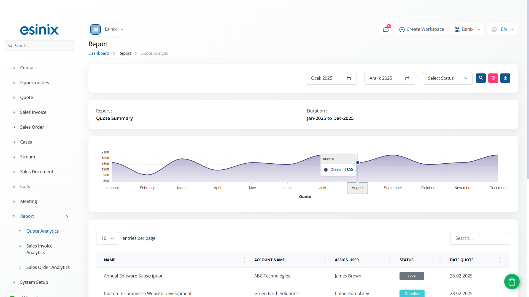Click the Esinix workspace logo thumbnail
Viewport: 529px width, 297px height.
pos(96,29)
